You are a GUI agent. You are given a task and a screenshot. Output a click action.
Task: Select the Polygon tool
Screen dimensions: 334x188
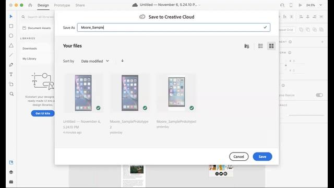(x=11, y=45)
